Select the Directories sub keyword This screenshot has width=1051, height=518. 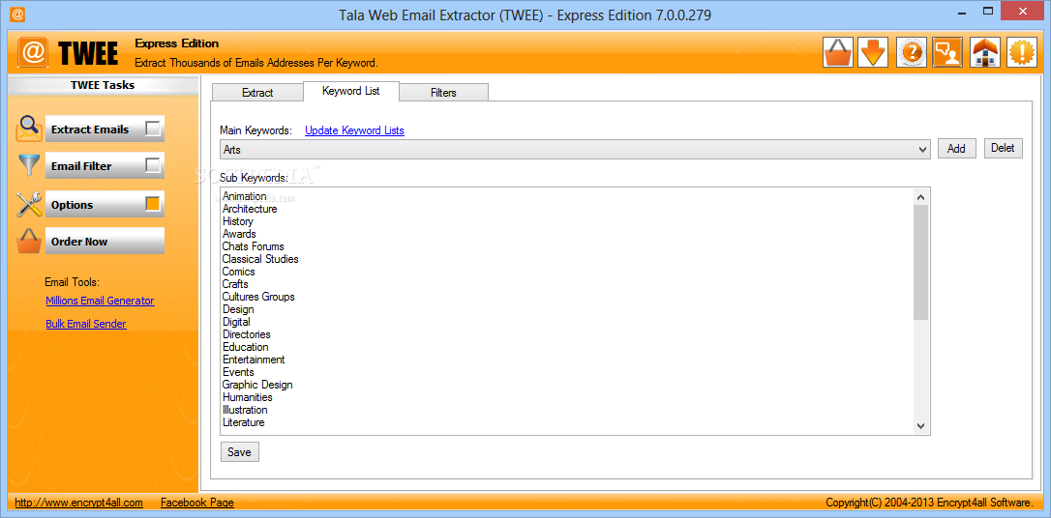(x=246, y=334)
